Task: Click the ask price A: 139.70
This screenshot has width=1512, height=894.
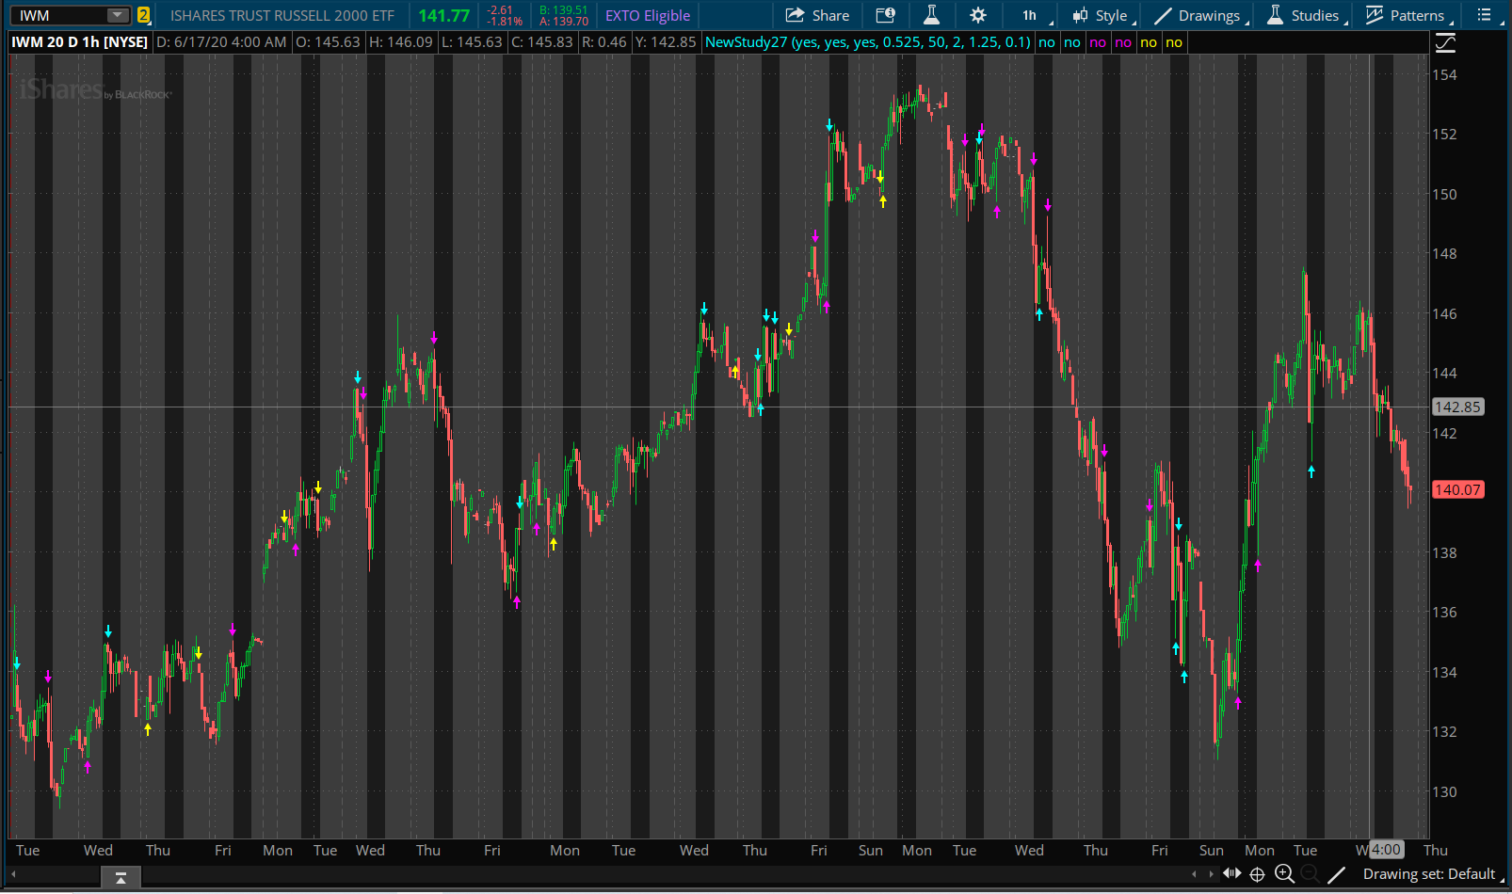Action: pos(563,21)
